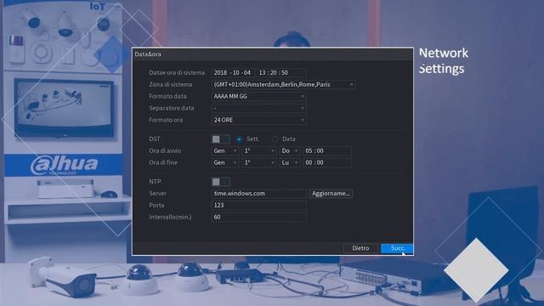The height and width of the screenshot is (306, 544).
Task: Click the Intervallo(min.) field showing 60
Action: pyautogui.click(x=258, y=217)
